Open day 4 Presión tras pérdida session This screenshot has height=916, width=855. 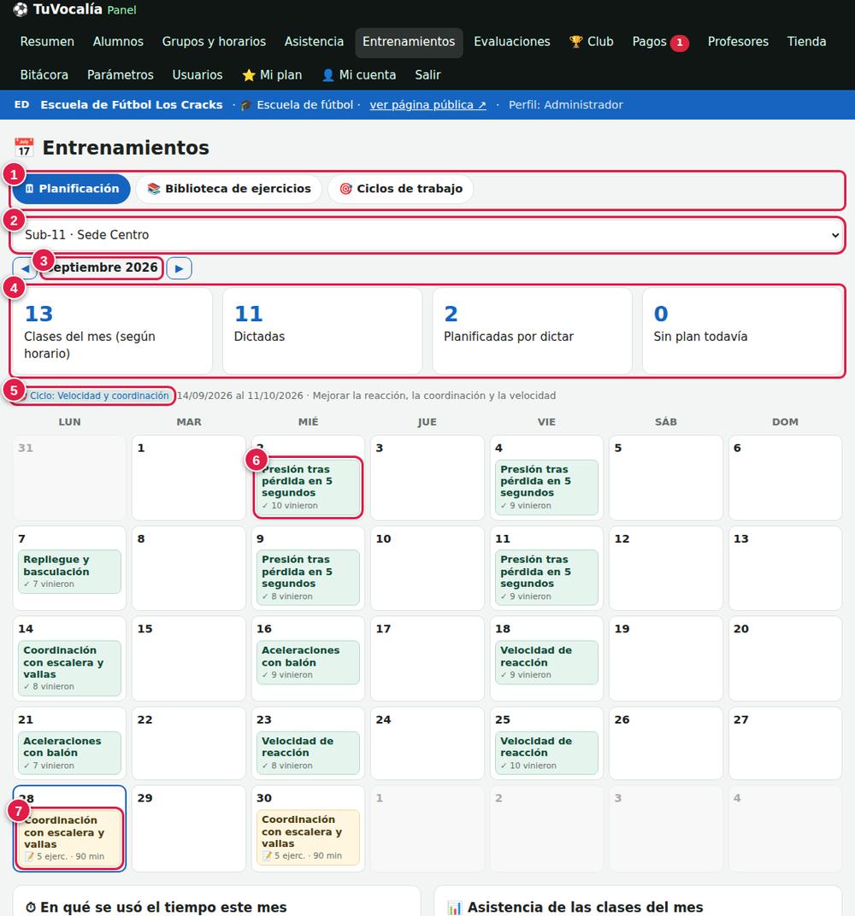[546, 487]
